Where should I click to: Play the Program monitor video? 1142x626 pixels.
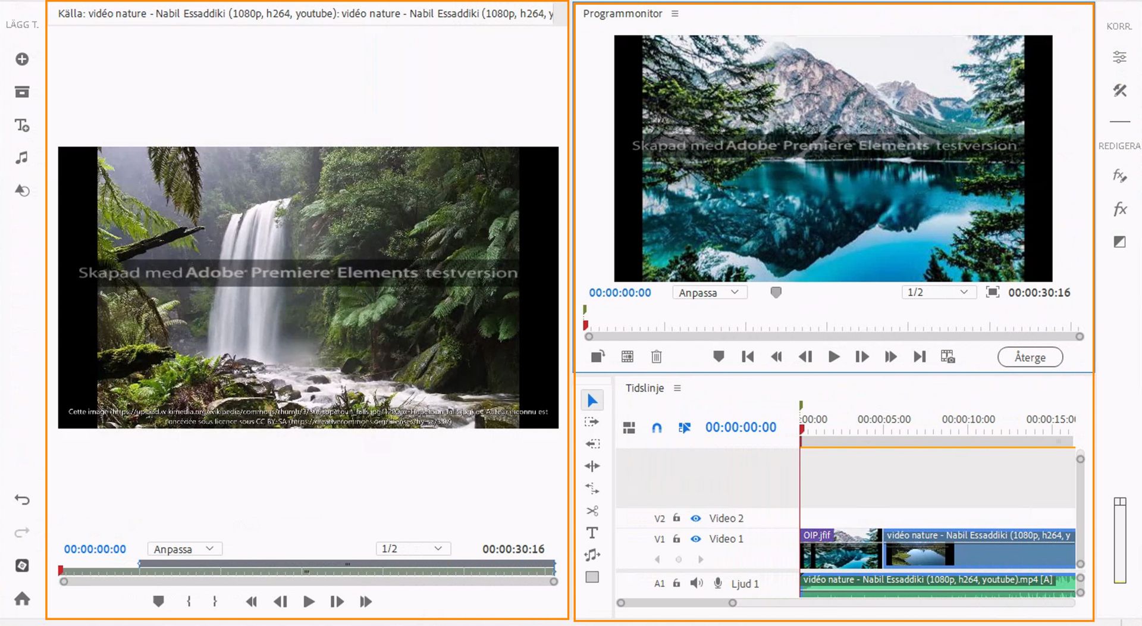click(x=834, y=356)
